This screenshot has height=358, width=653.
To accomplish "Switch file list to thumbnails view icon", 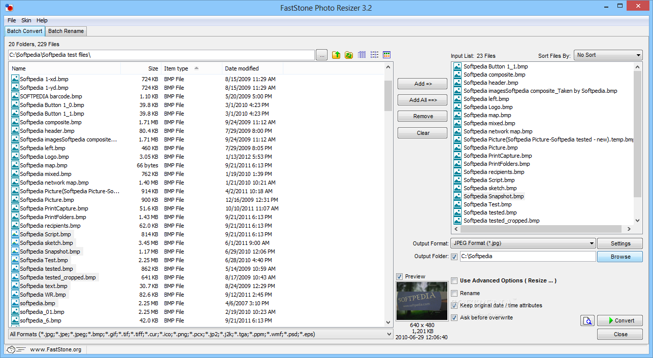I will point(386,55).
